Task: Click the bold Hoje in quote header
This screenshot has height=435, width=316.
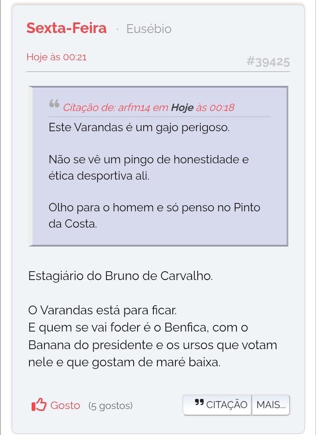Action: [182, 107]
